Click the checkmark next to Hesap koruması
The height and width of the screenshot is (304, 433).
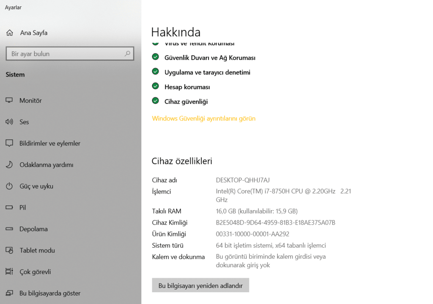tap(156, 87)
